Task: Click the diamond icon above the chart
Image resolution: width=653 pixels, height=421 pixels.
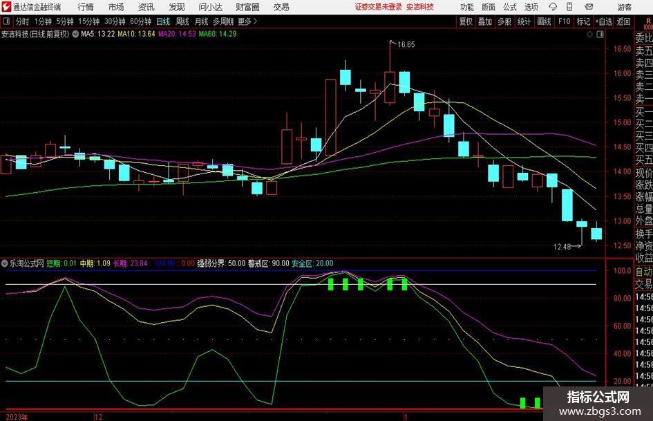Action: click(589, 34)
